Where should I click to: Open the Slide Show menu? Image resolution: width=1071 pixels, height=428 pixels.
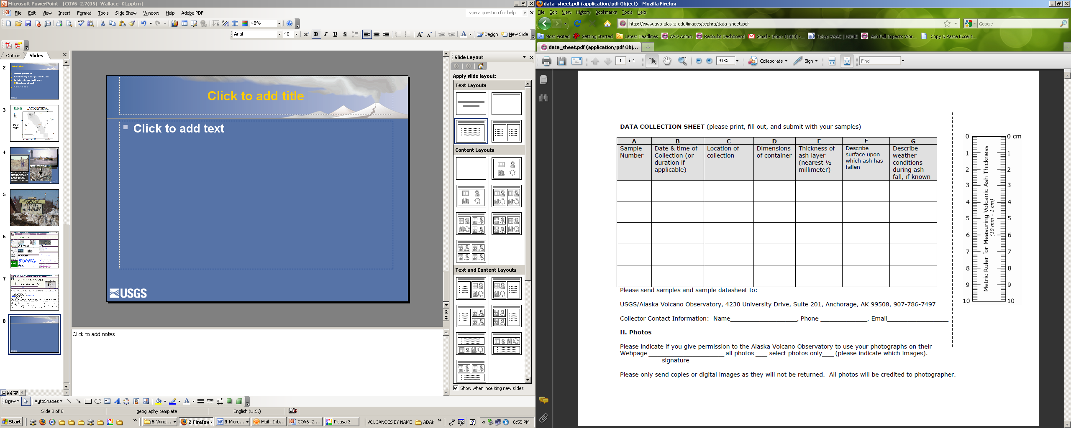point(126,13)
